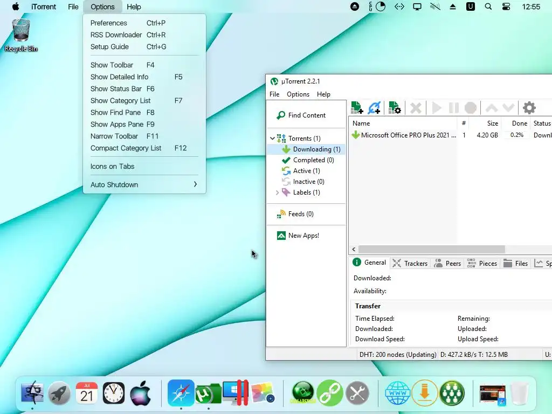Viewport: 552px width, 414px height.
Task: Open the Recycle Bin desktop icon
Action: 21,35
